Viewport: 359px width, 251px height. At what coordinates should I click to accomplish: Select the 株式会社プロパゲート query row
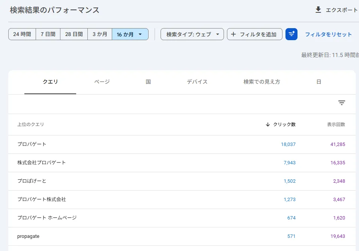(x=182, y=162)
